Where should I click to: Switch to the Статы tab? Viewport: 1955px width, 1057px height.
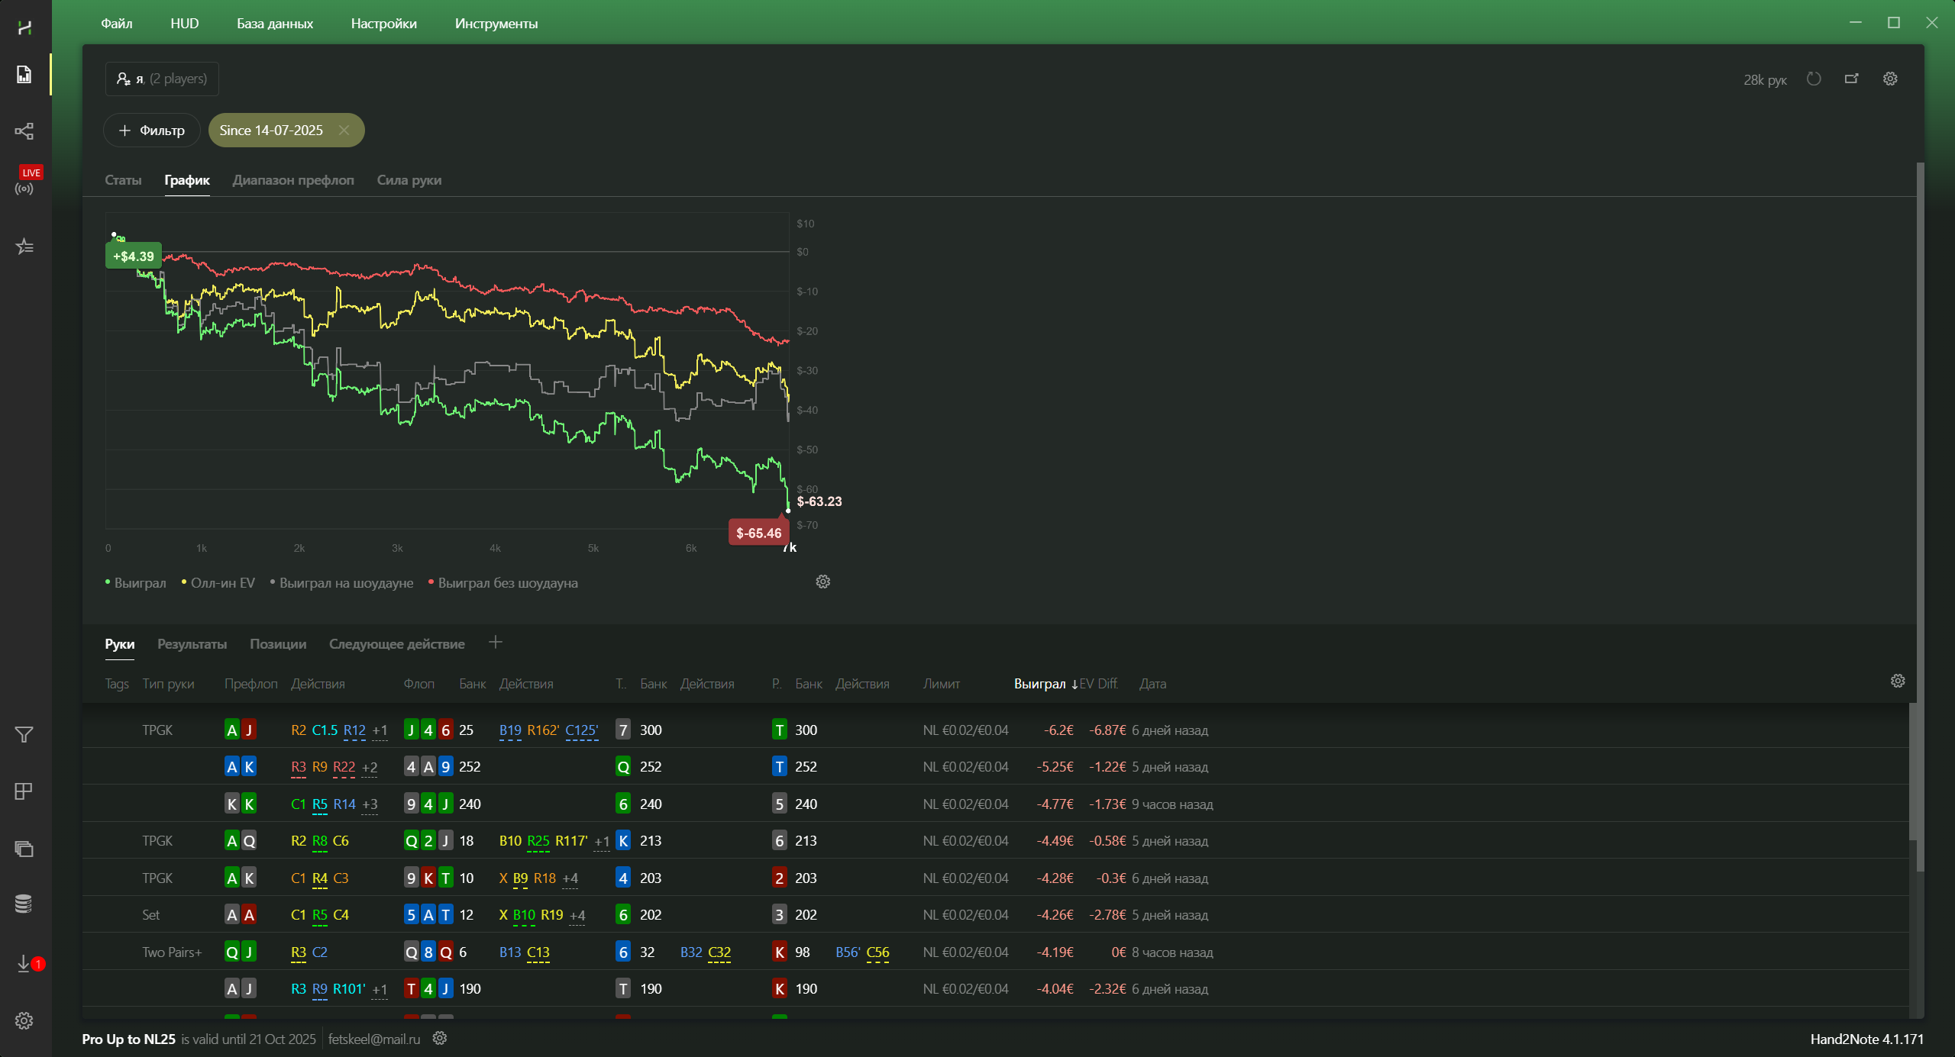(123, 180)
